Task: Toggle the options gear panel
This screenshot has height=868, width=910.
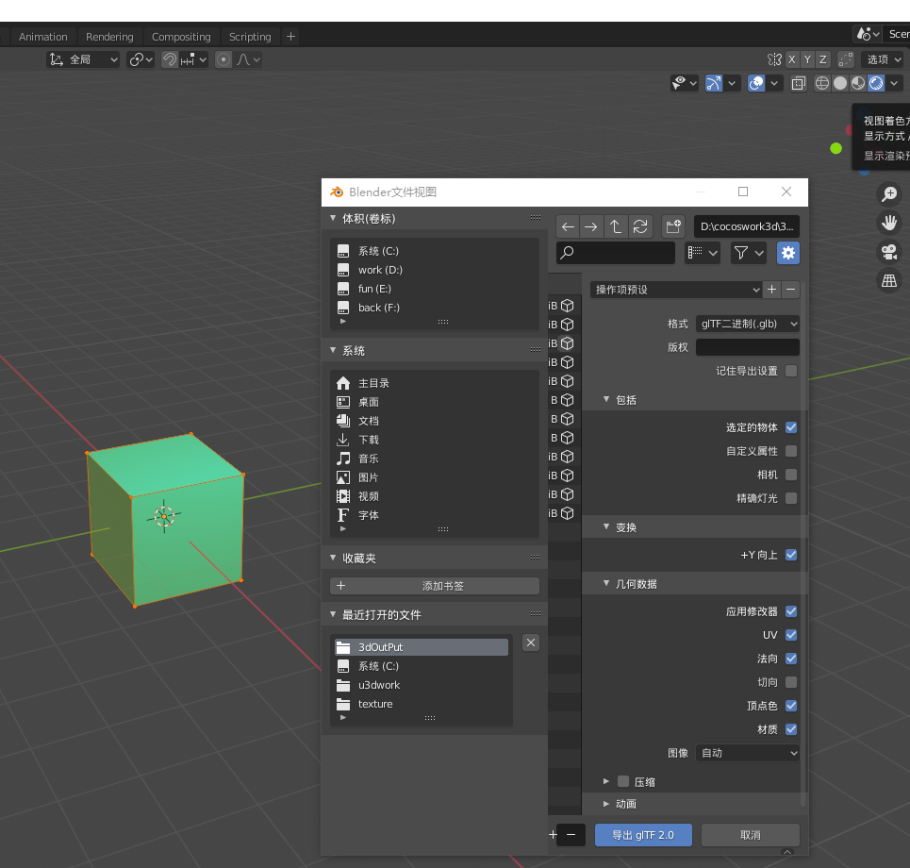Action: [787, 253]
